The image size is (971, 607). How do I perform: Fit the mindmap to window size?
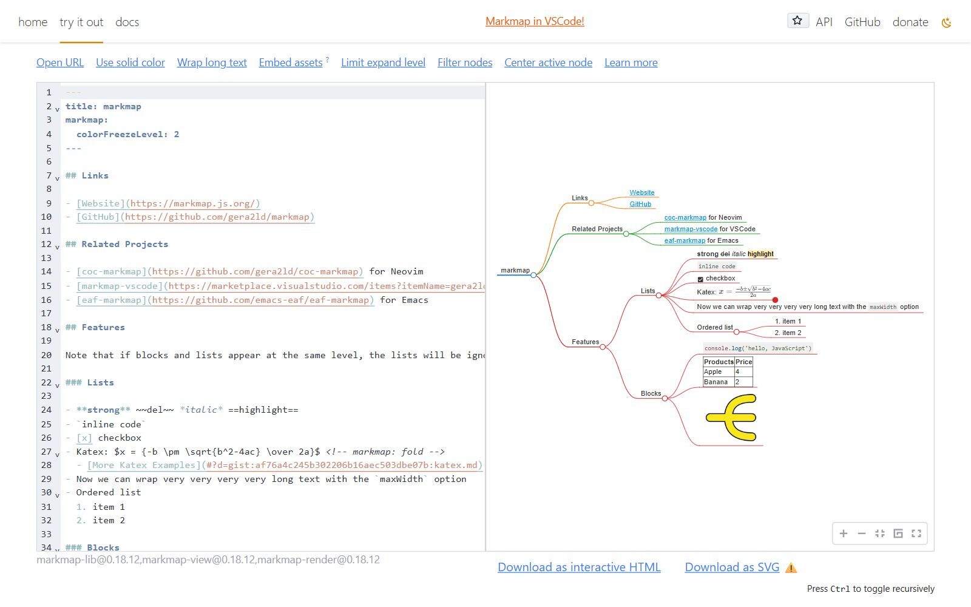pos(880,534)
